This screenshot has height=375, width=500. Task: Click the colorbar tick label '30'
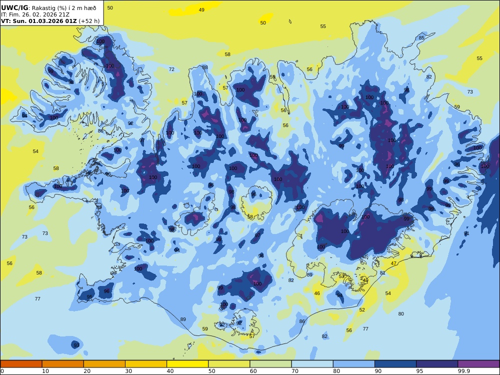[x=128, y=371]
